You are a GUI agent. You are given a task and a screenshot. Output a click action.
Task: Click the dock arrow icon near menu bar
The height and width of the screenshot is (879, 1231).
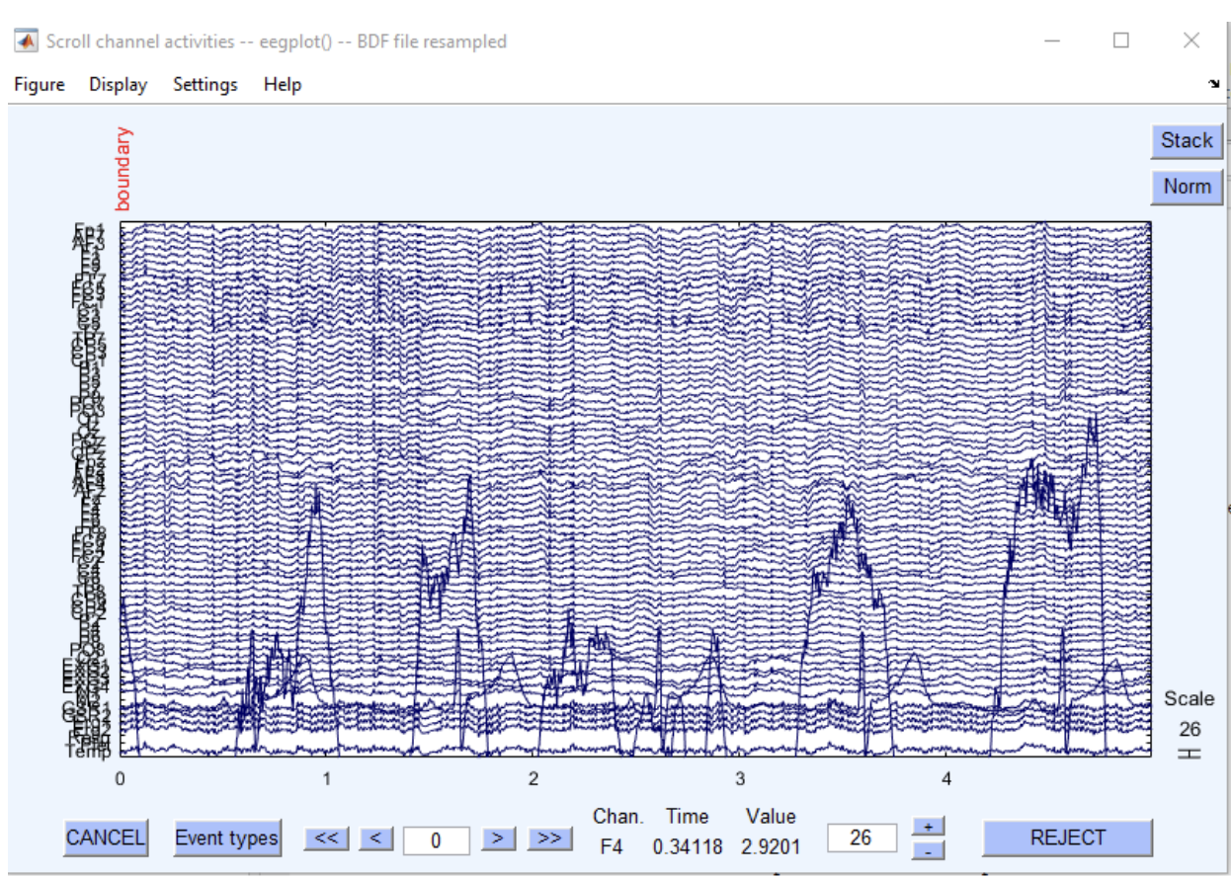pyautogui.click(x=1213, y=85)
